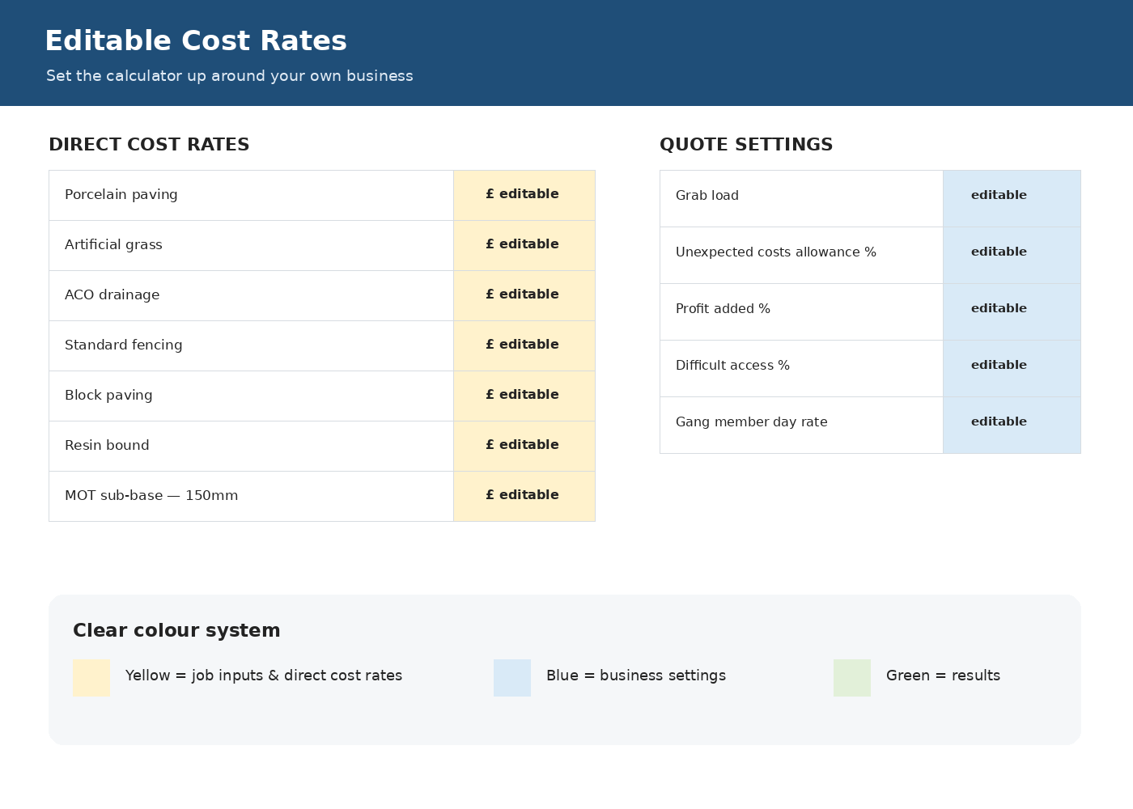This screenshot has width=1133, height=809.
Task: Click the green results colour swatch
Action: click(x=852, y=678)
